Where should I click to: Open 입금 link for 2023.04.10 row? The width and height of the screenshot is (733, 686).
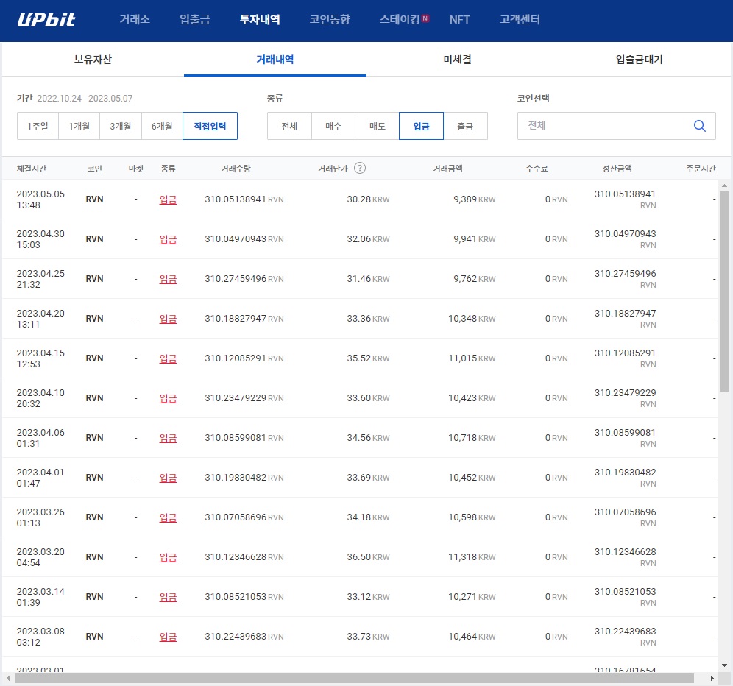tap(168, 398)
